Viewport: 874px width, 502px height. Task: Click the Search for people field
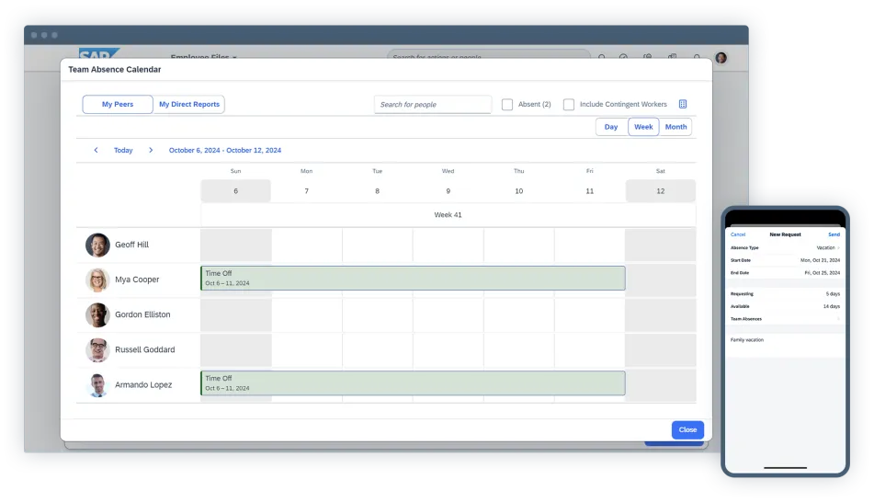pyautogui.click(x=433, y=105)
